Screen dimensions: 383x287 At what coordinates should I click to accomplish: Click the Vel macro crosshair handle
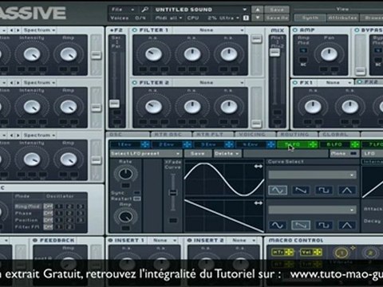pos(318,252)
